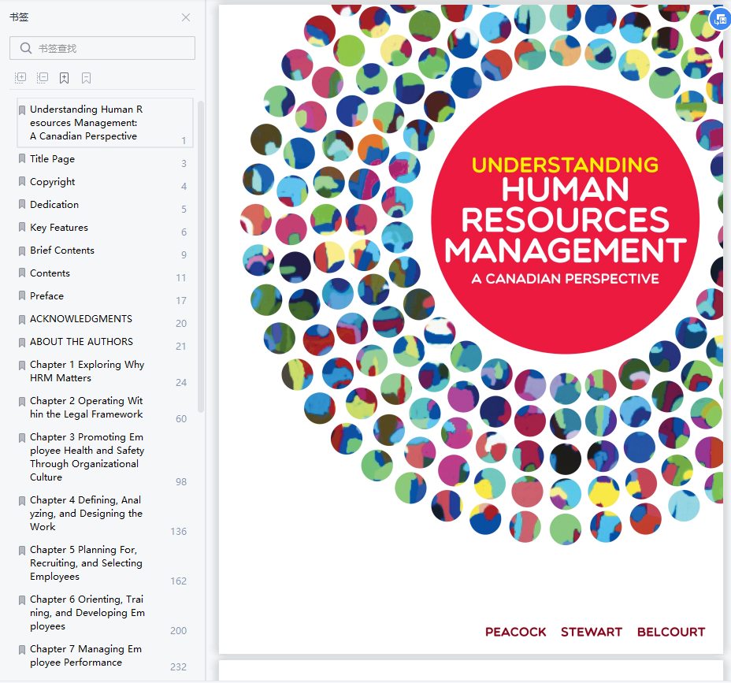Select Key Features bookmark
Viewport: 731px width, 683px height.
pos(59,228)
